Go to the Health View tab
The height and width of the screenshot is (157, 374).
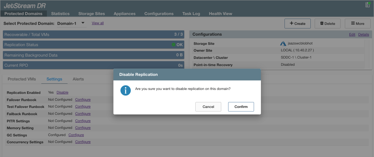[x=220, y=14]
